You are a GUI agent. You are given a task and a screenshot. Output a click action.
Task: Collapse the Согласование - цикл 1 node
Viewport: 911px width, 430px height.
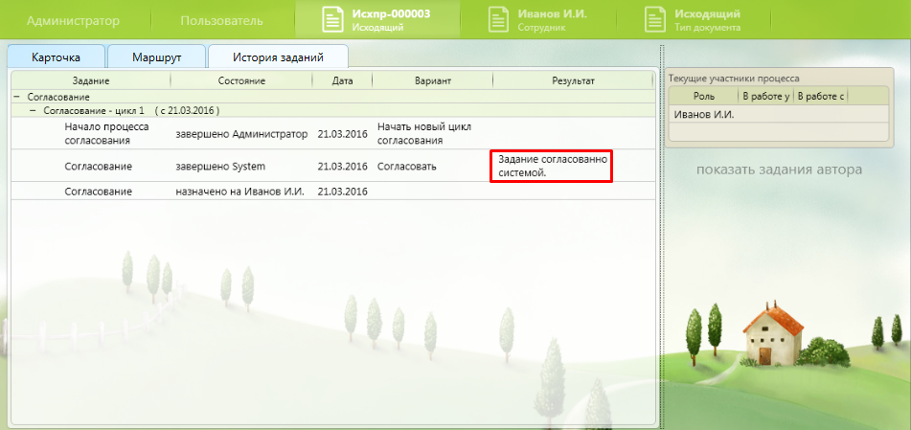click(x=33, y=111)
